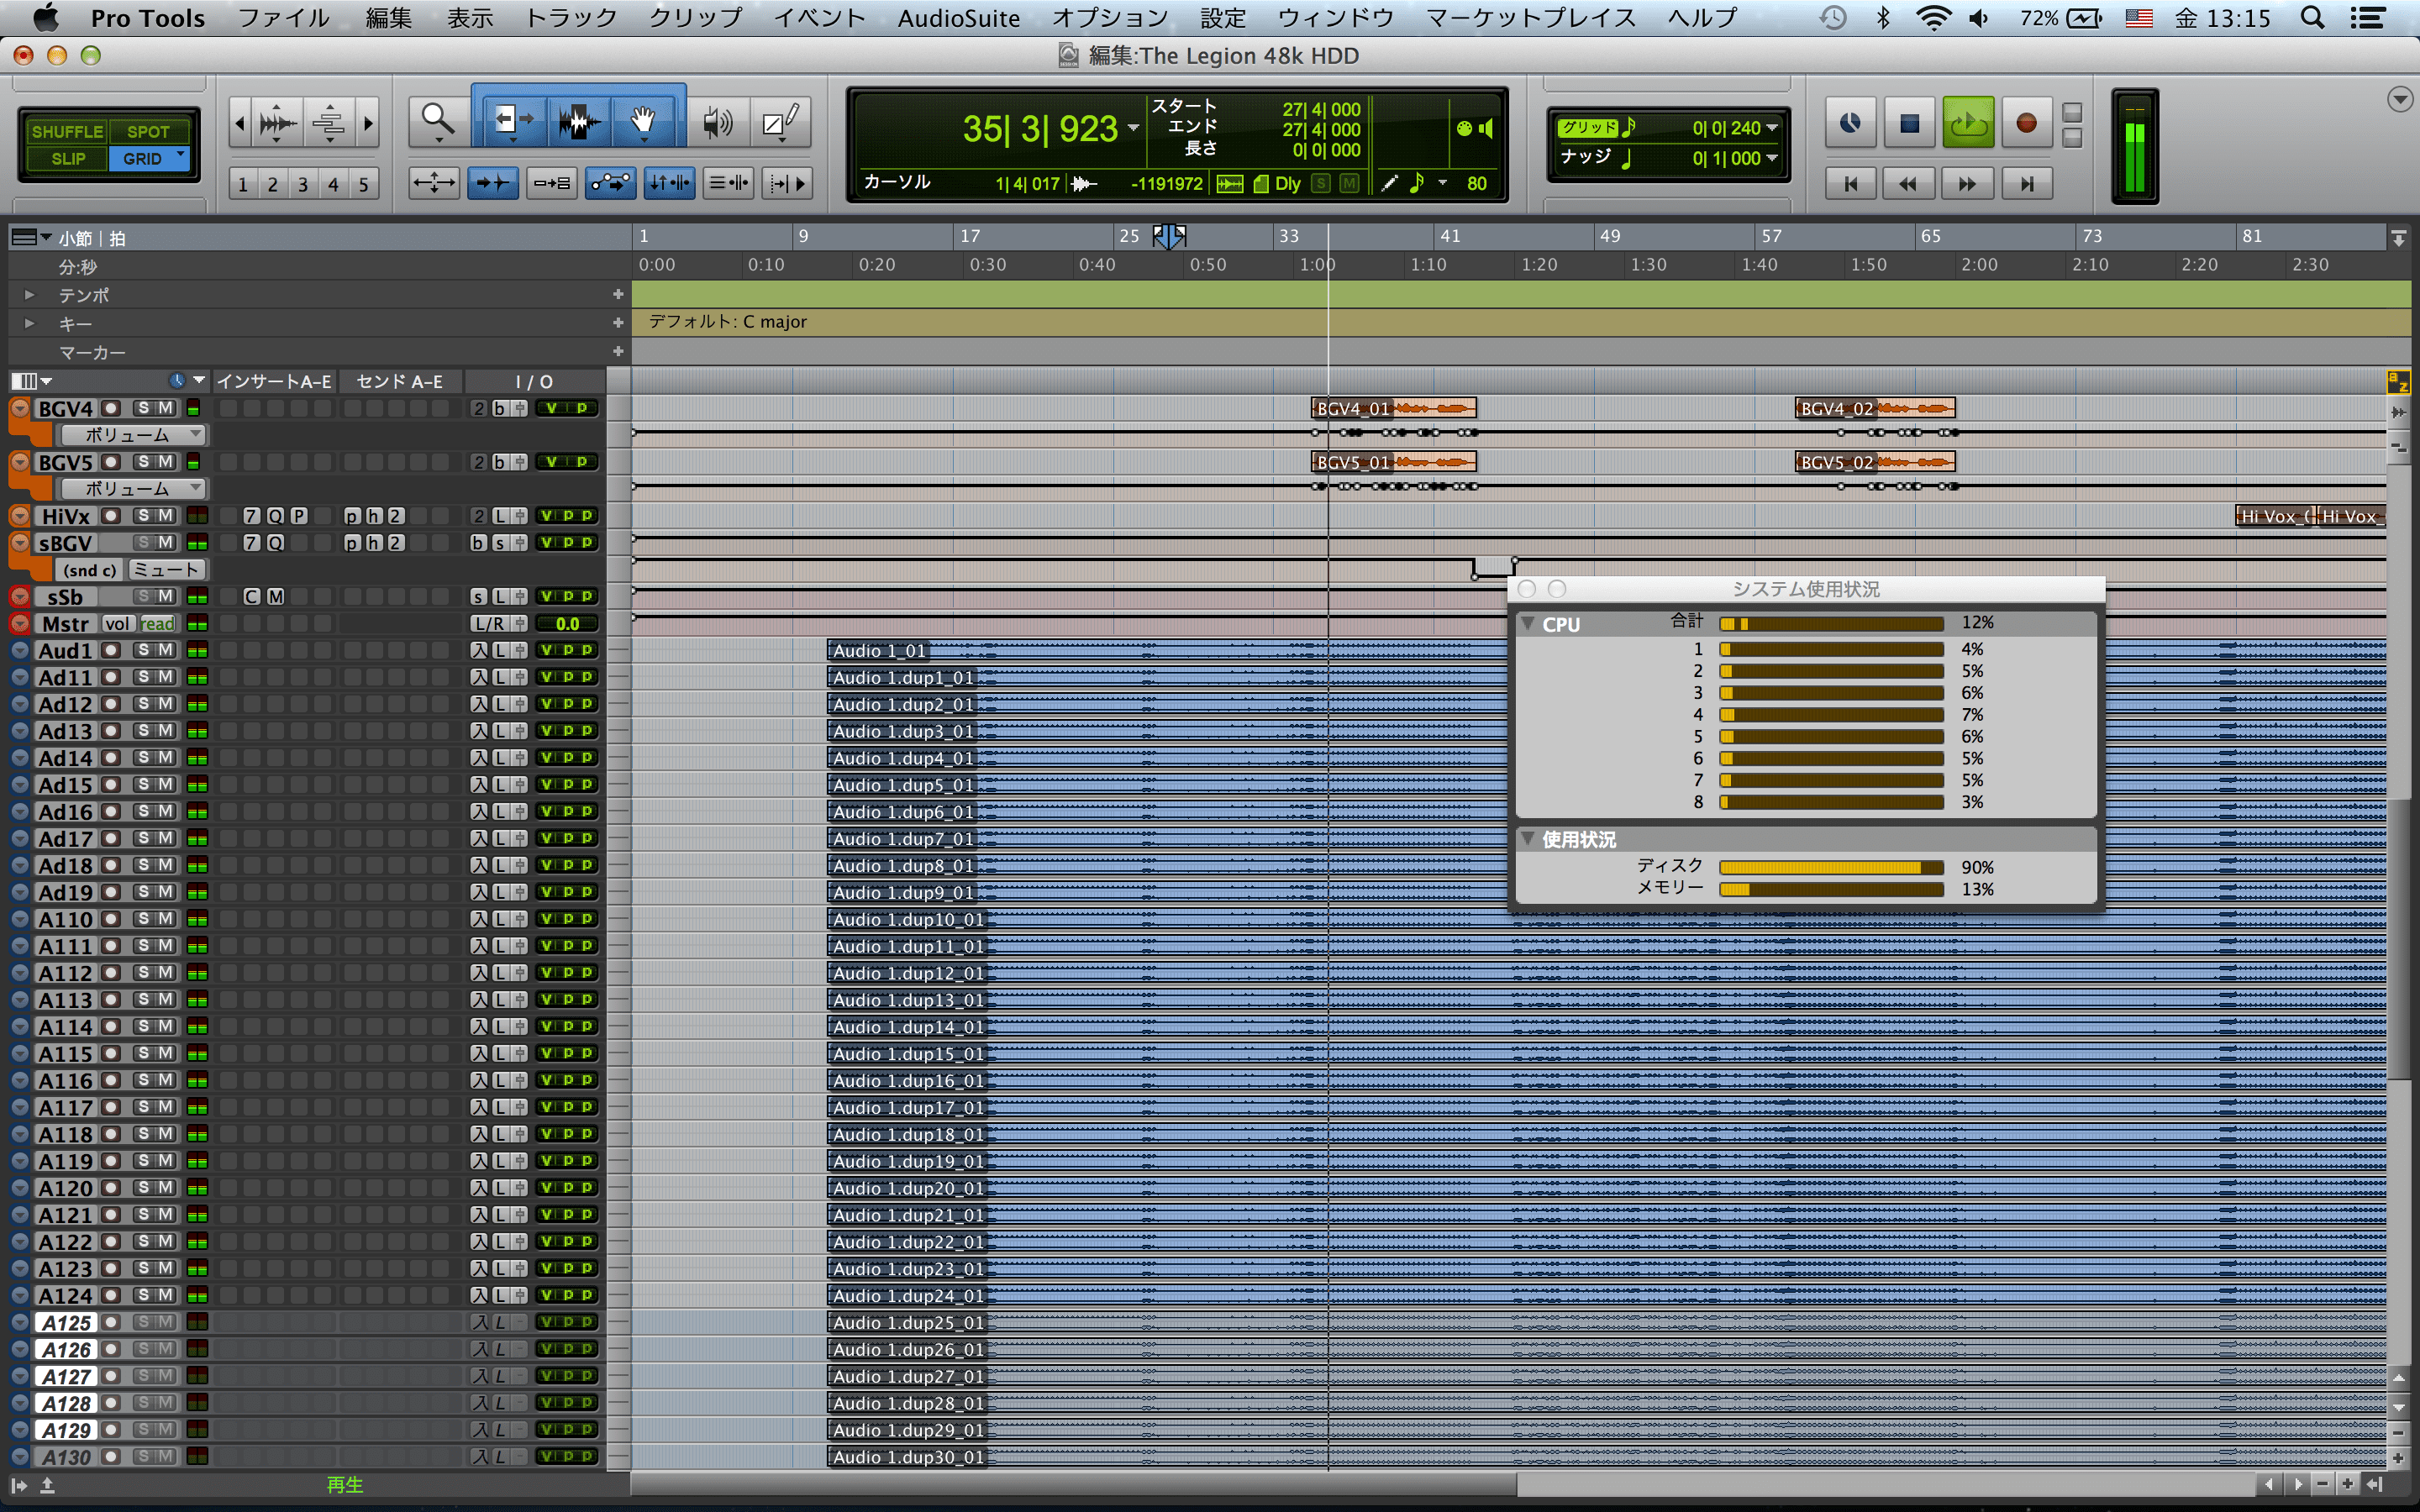The width and height of the screenshot is (2420, 1512).
Task: Open Grid value dropdown arrow
Action: click(x=1772, y=128)
